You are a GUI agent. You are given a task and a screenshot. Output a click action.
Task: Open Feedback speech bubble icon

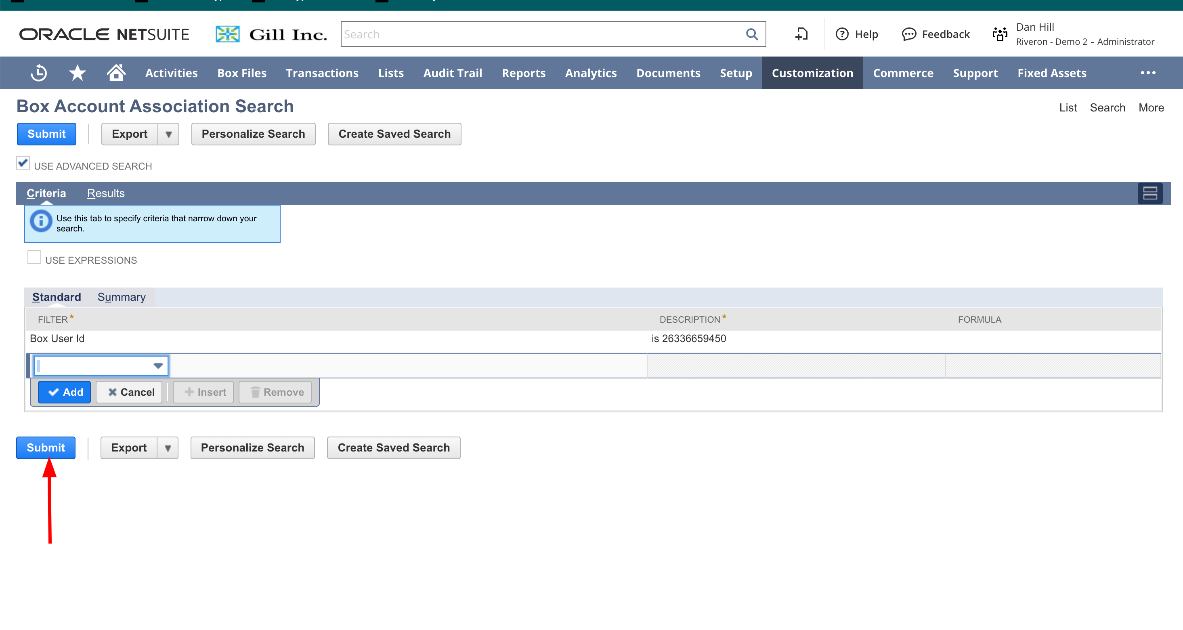coord(909,34)
